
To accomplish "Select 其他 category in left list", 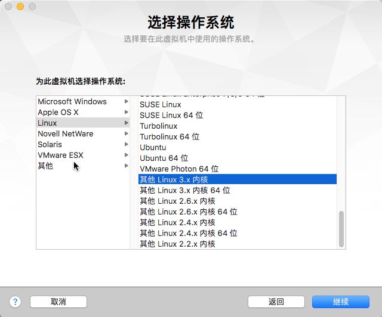I will click(83, 166).
